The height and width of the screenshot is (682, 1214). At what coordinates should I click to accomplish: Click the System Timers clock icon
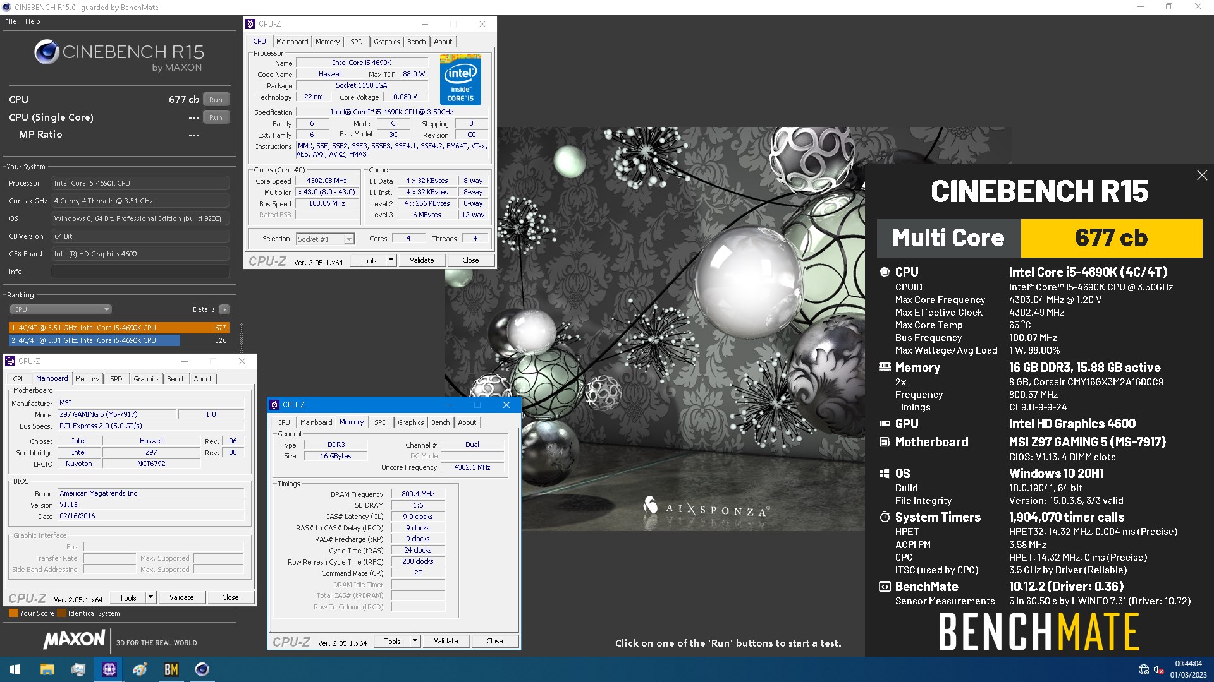point(885,517)
